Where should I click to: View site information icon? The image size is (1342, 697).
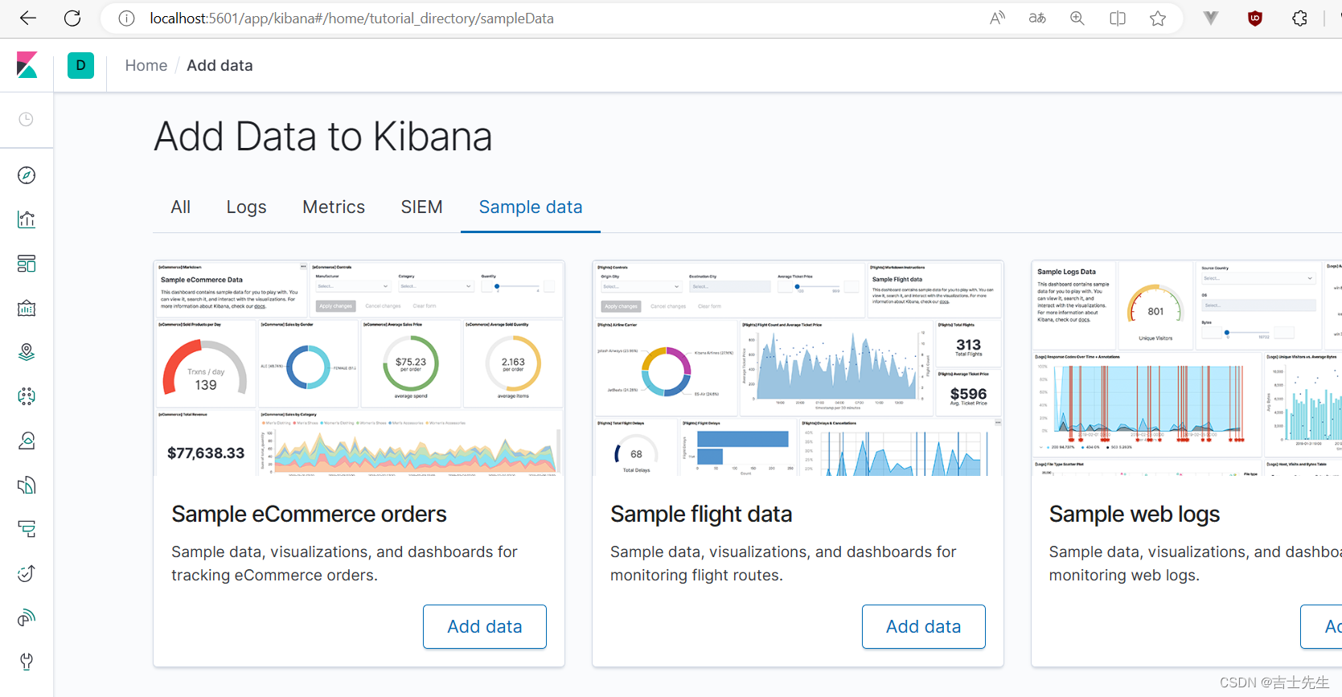click(x=126, y=18)
